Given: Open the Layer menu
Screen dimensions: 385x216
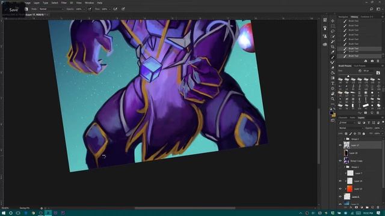Looking at the screenshot, I should (x=37, y=3).
